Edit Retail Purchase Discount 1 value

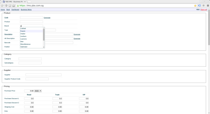pos(29,98)
